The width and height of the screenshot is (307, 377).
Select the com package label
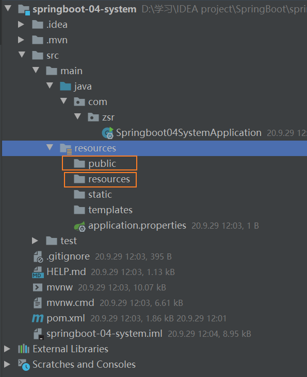(98, 102)
